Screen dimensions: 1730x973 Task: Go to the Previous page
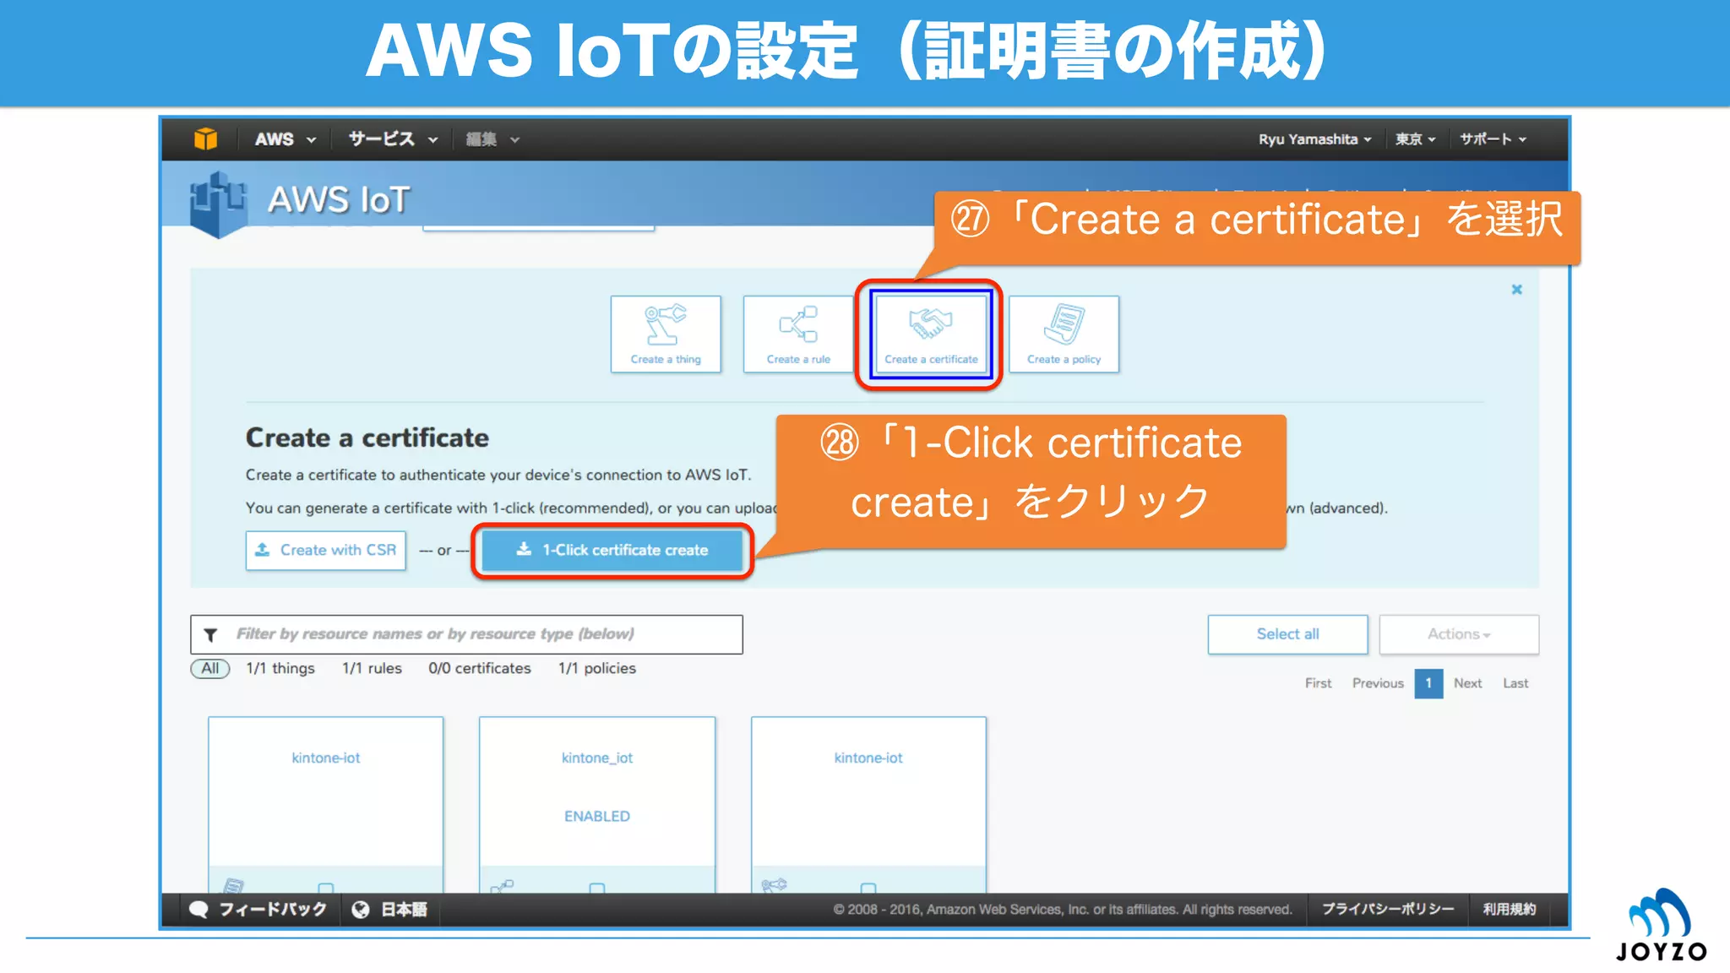[1378, 683]
